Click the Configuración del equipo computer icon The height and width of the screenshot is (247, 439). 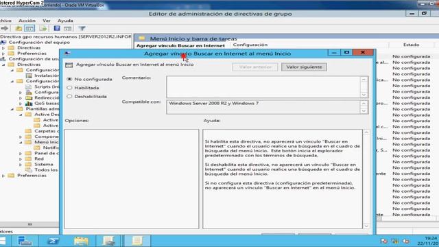(x=3, y=43)
